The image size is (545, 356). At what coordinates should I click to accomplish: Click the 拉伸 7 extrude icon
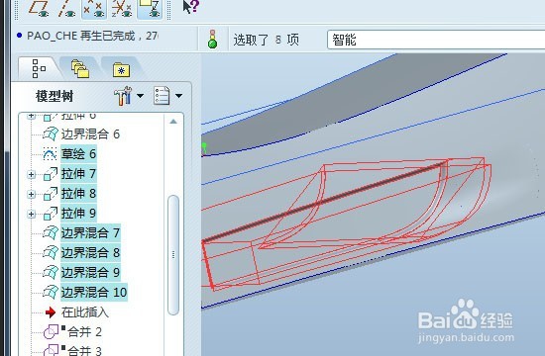pos(51,174)
